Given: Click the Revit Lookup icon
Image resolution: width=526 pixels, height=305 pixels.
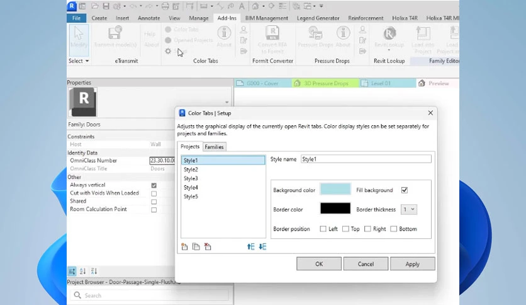Looking at the screenshot, I should point(389,33).
